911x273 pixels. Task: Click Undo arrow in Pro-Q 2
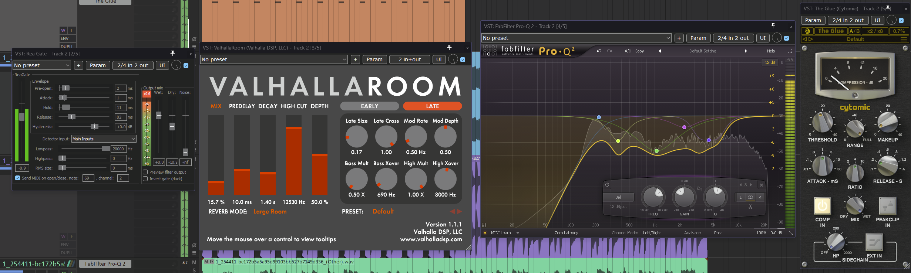pyautogui.click(x=599, y=51)
